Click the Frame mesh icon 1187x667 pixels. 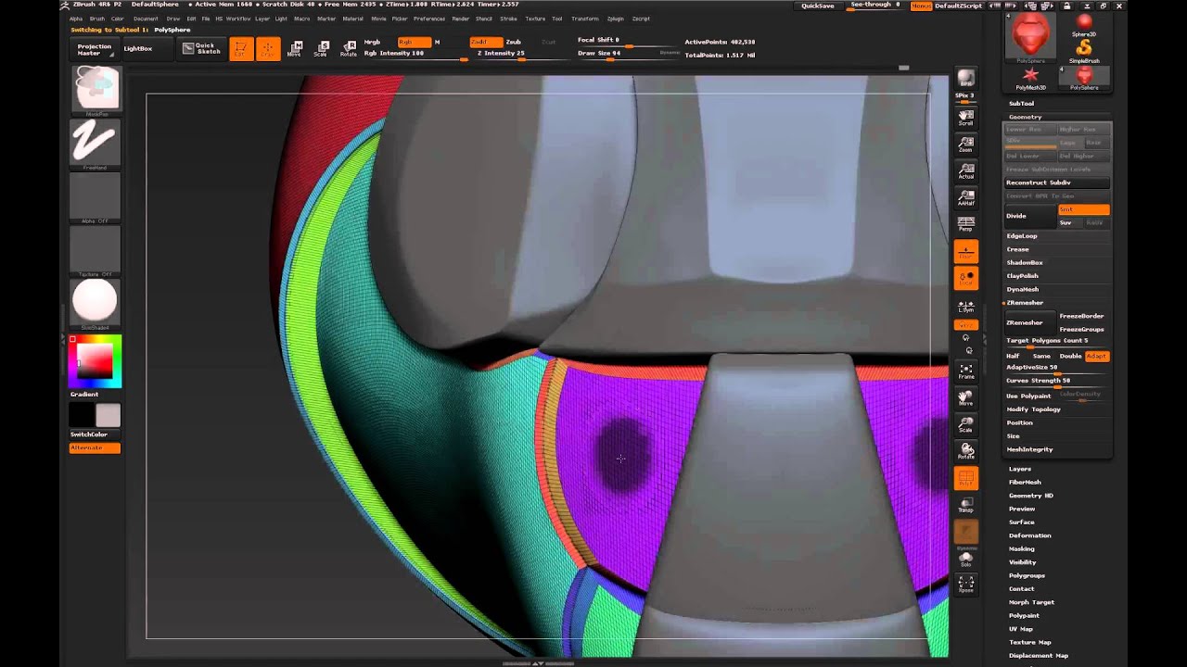pyautogui.click(x=965, y=371)
